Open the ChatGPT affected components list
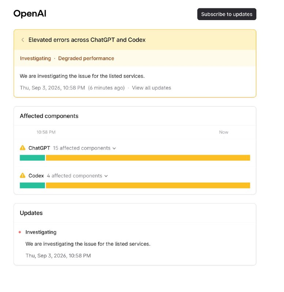284x292 pixels. [x=84, y=148]
